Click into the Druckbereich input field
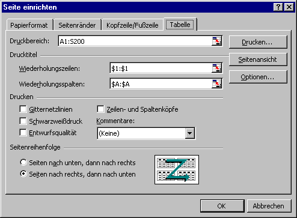The height and width of the screenshot is (218, 297). [x=135, y=41]
